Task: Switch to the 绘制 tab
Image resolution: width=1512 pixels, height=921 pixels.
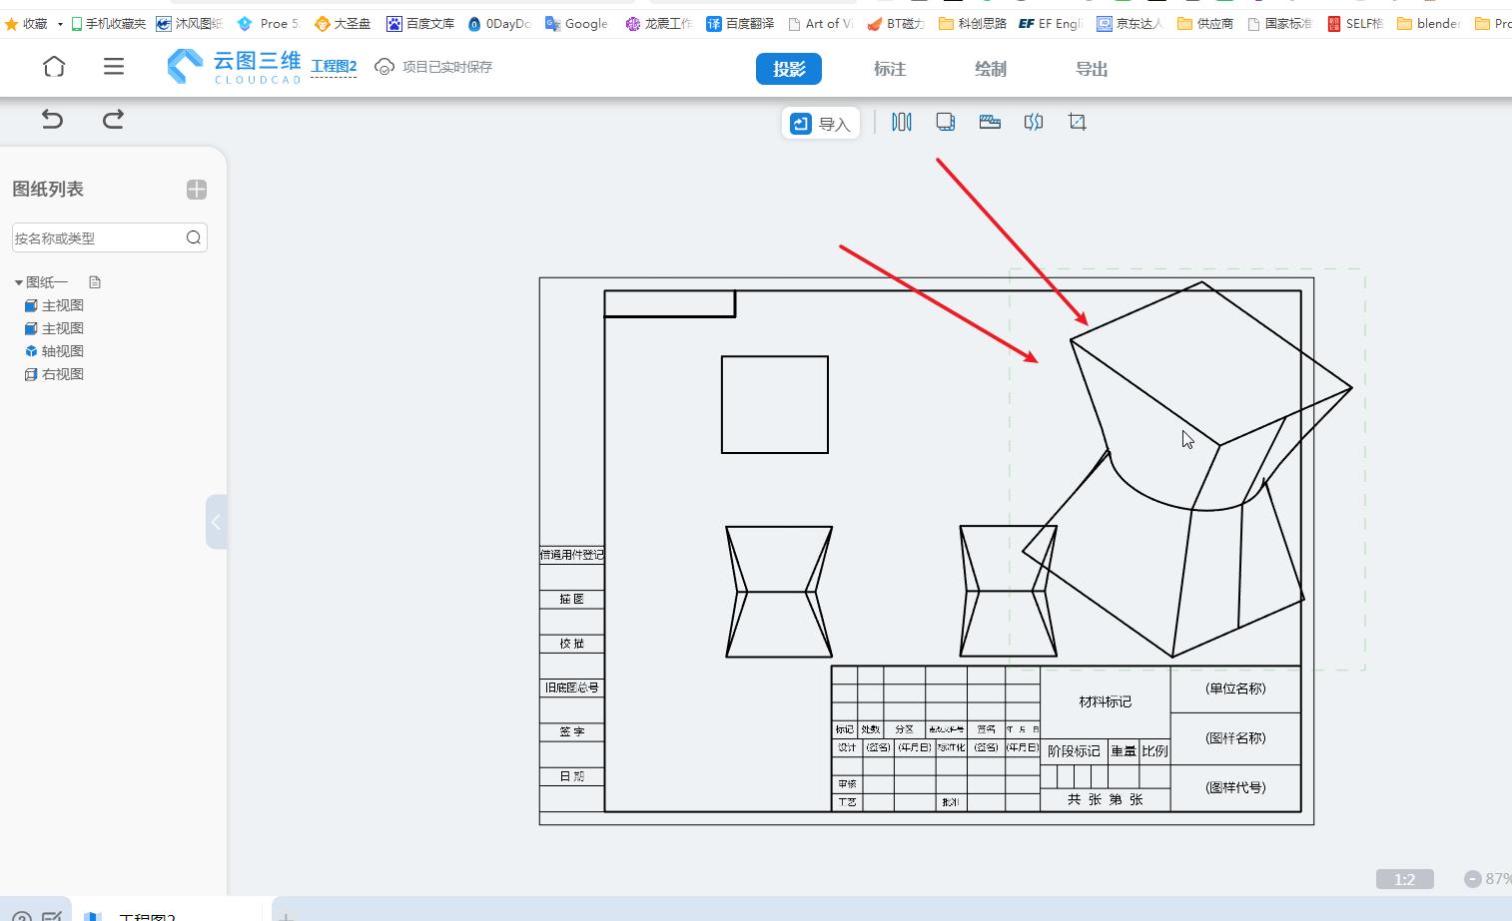Action: [x=990, y=69]
